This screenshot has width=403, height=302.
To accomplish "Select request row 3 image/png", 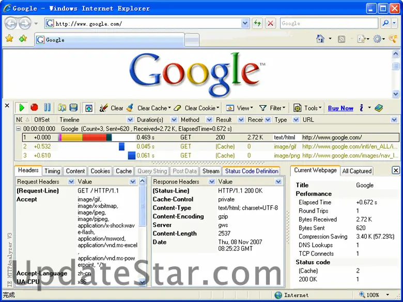I will click(x=211, y=155).
